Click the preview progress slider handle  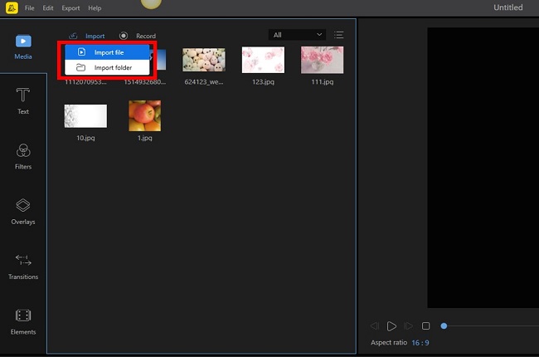pos(444,325)
